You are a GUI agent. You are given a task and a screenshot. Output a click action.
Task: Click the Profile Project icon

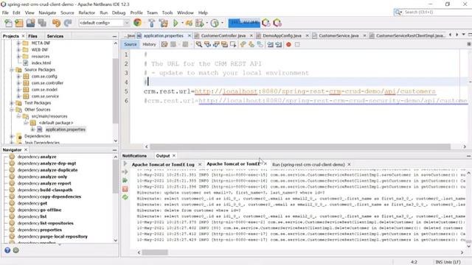click(215, 23)
